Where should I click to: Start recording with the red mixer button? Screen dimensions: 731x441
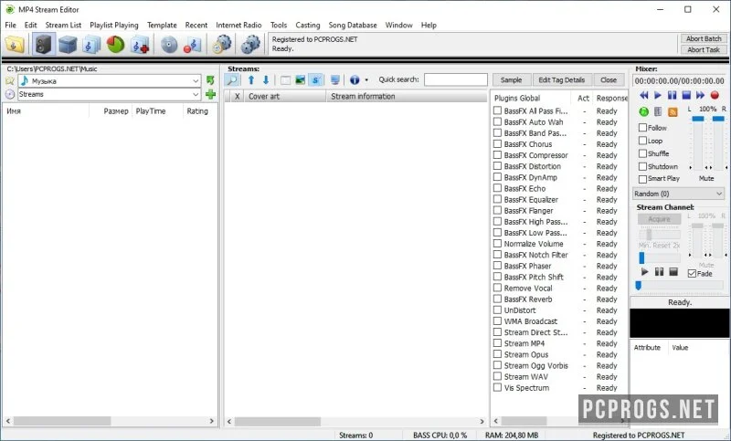coord(715,96)
